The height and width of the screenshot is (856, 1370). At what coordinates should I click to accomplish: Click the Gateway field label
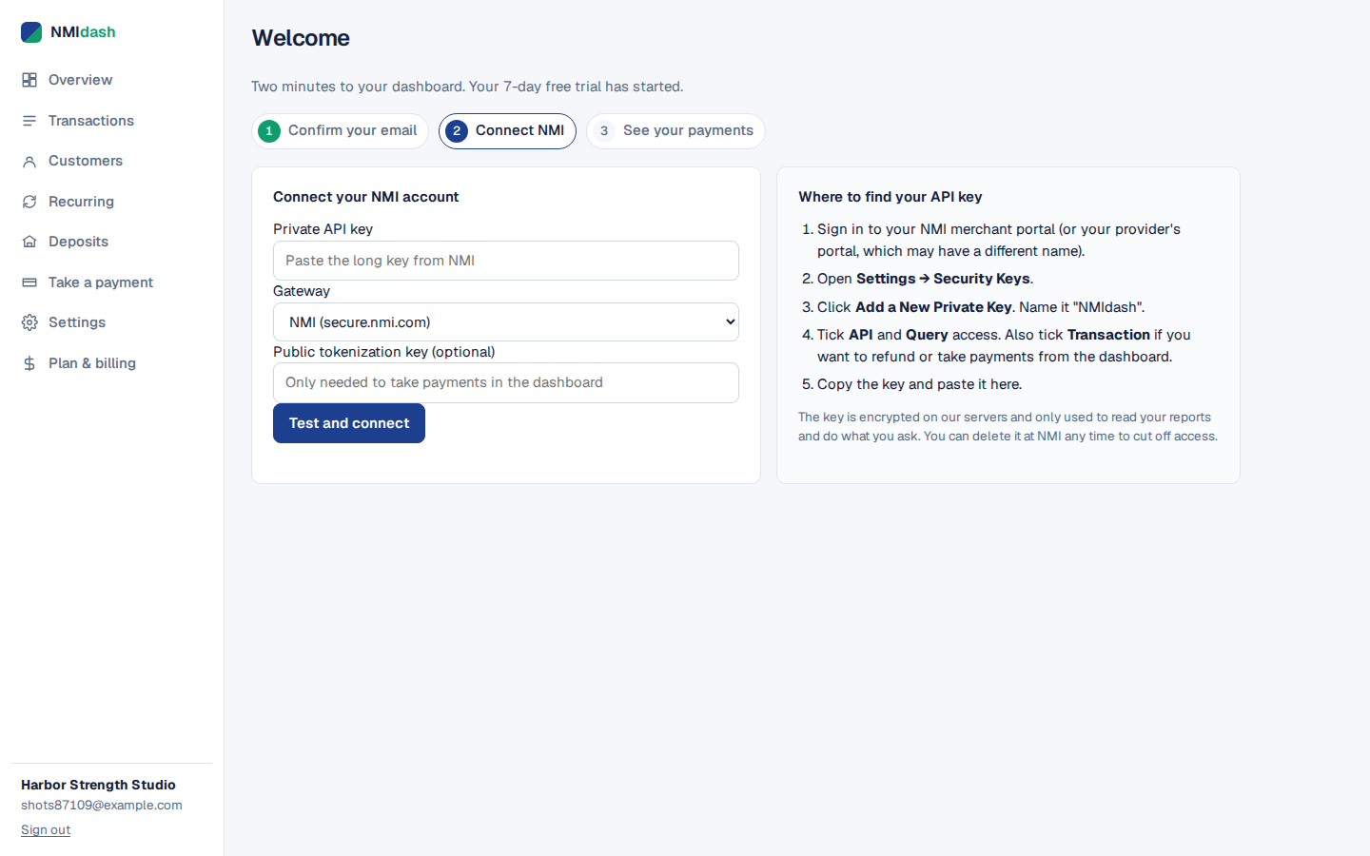[x=302, y=291]
